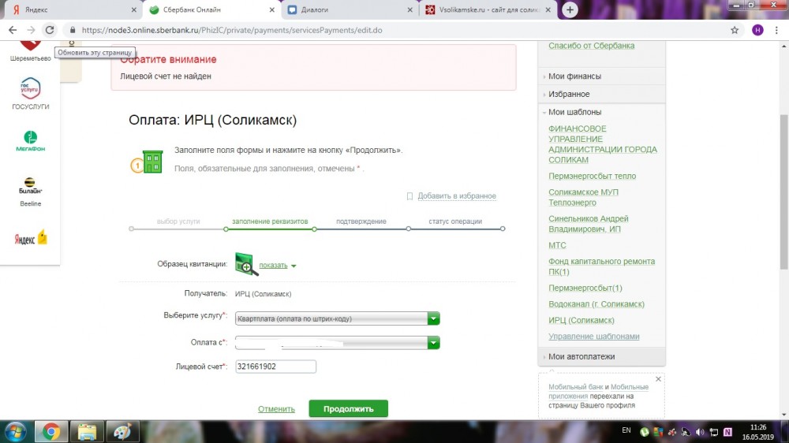789x443 pixels.
Task: Open the MegaFon payment icon
Action: (30, 137)
